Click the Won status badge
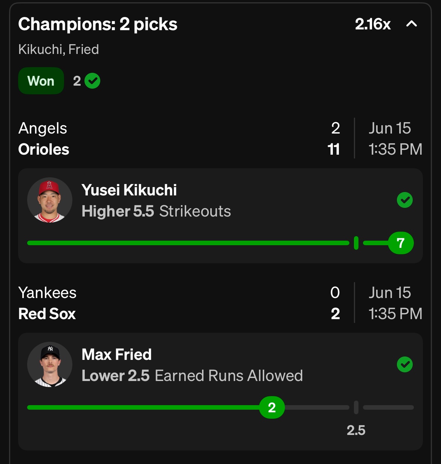This screenshot has width=441, height=464. point(41,81)
